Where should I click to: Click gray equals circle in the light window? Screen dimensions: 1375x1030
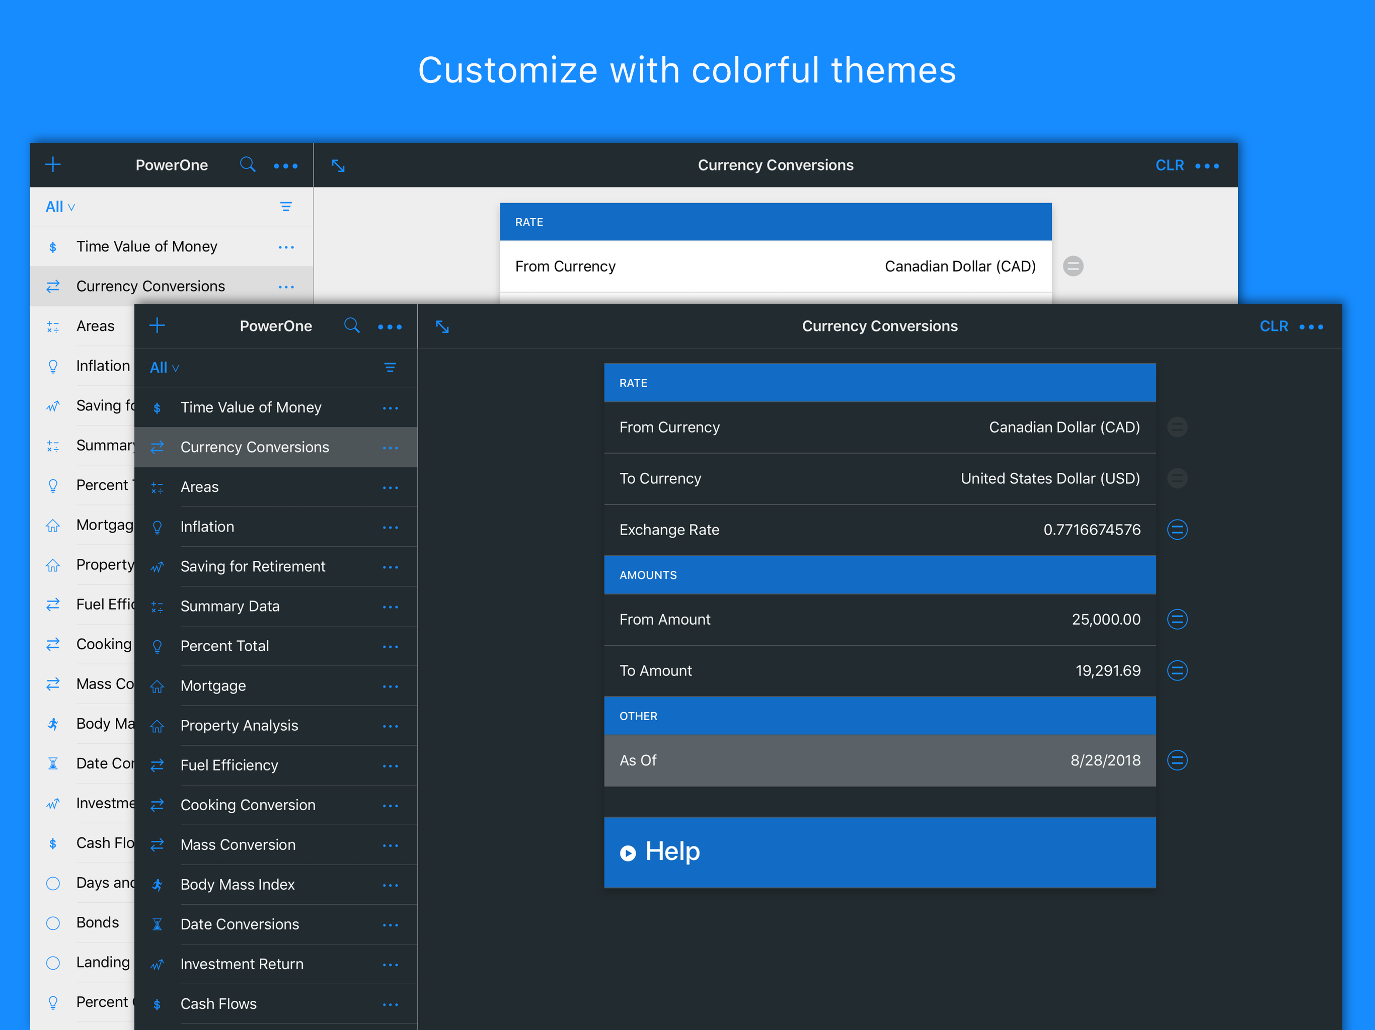[x=1073, y=266]
